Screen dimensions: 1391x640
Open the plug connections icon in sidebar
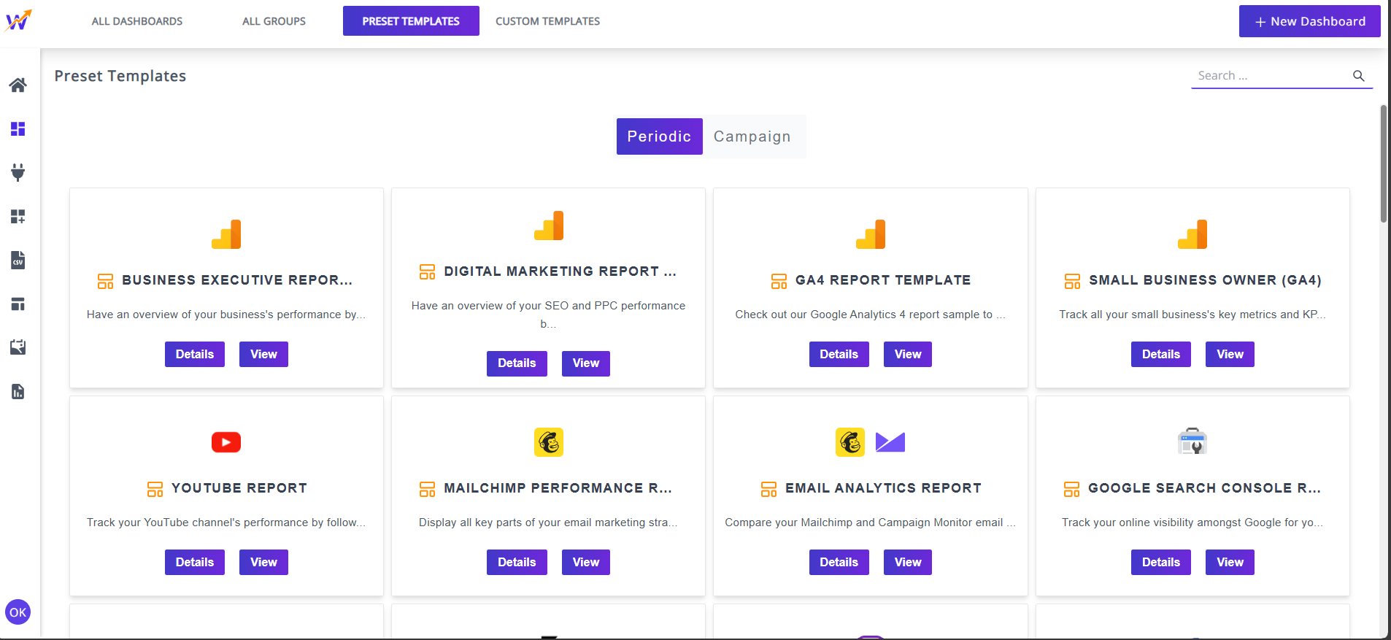click(18, 172)
